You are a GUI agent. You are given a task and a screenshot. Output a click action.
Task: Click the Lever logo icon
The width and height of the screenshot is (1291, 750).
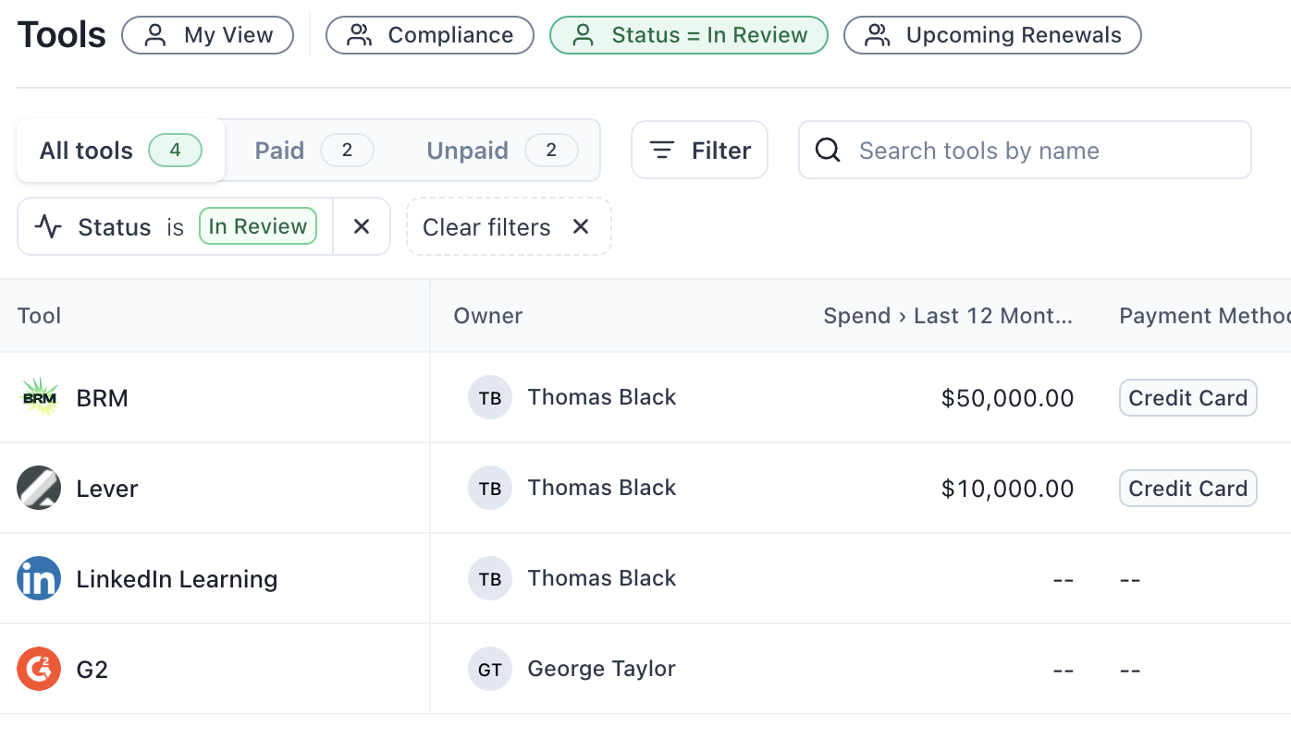[39, 489]
